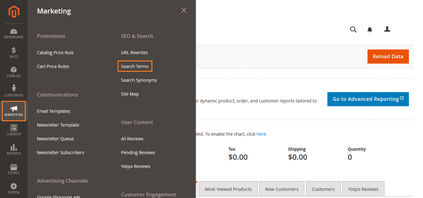Close the Marketing flyout panel

(x=184, y=10)
